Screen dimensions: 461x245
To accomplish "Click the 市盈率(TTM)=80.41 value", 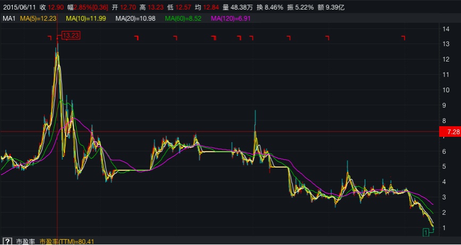I will point(67,241).
